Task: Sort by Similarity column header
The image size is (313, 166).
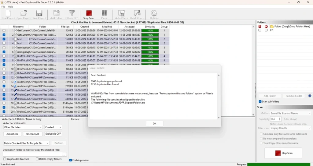Action: click(150, 26)
